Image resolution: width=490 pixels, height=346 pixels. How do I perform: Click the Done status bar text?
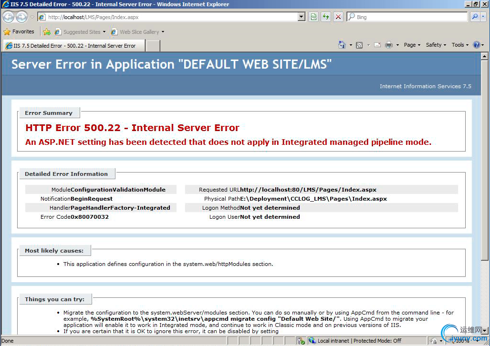[8, 341]
